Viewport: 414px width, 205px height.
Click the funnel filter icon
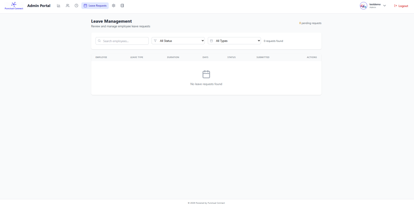click(x=155, y=41)
